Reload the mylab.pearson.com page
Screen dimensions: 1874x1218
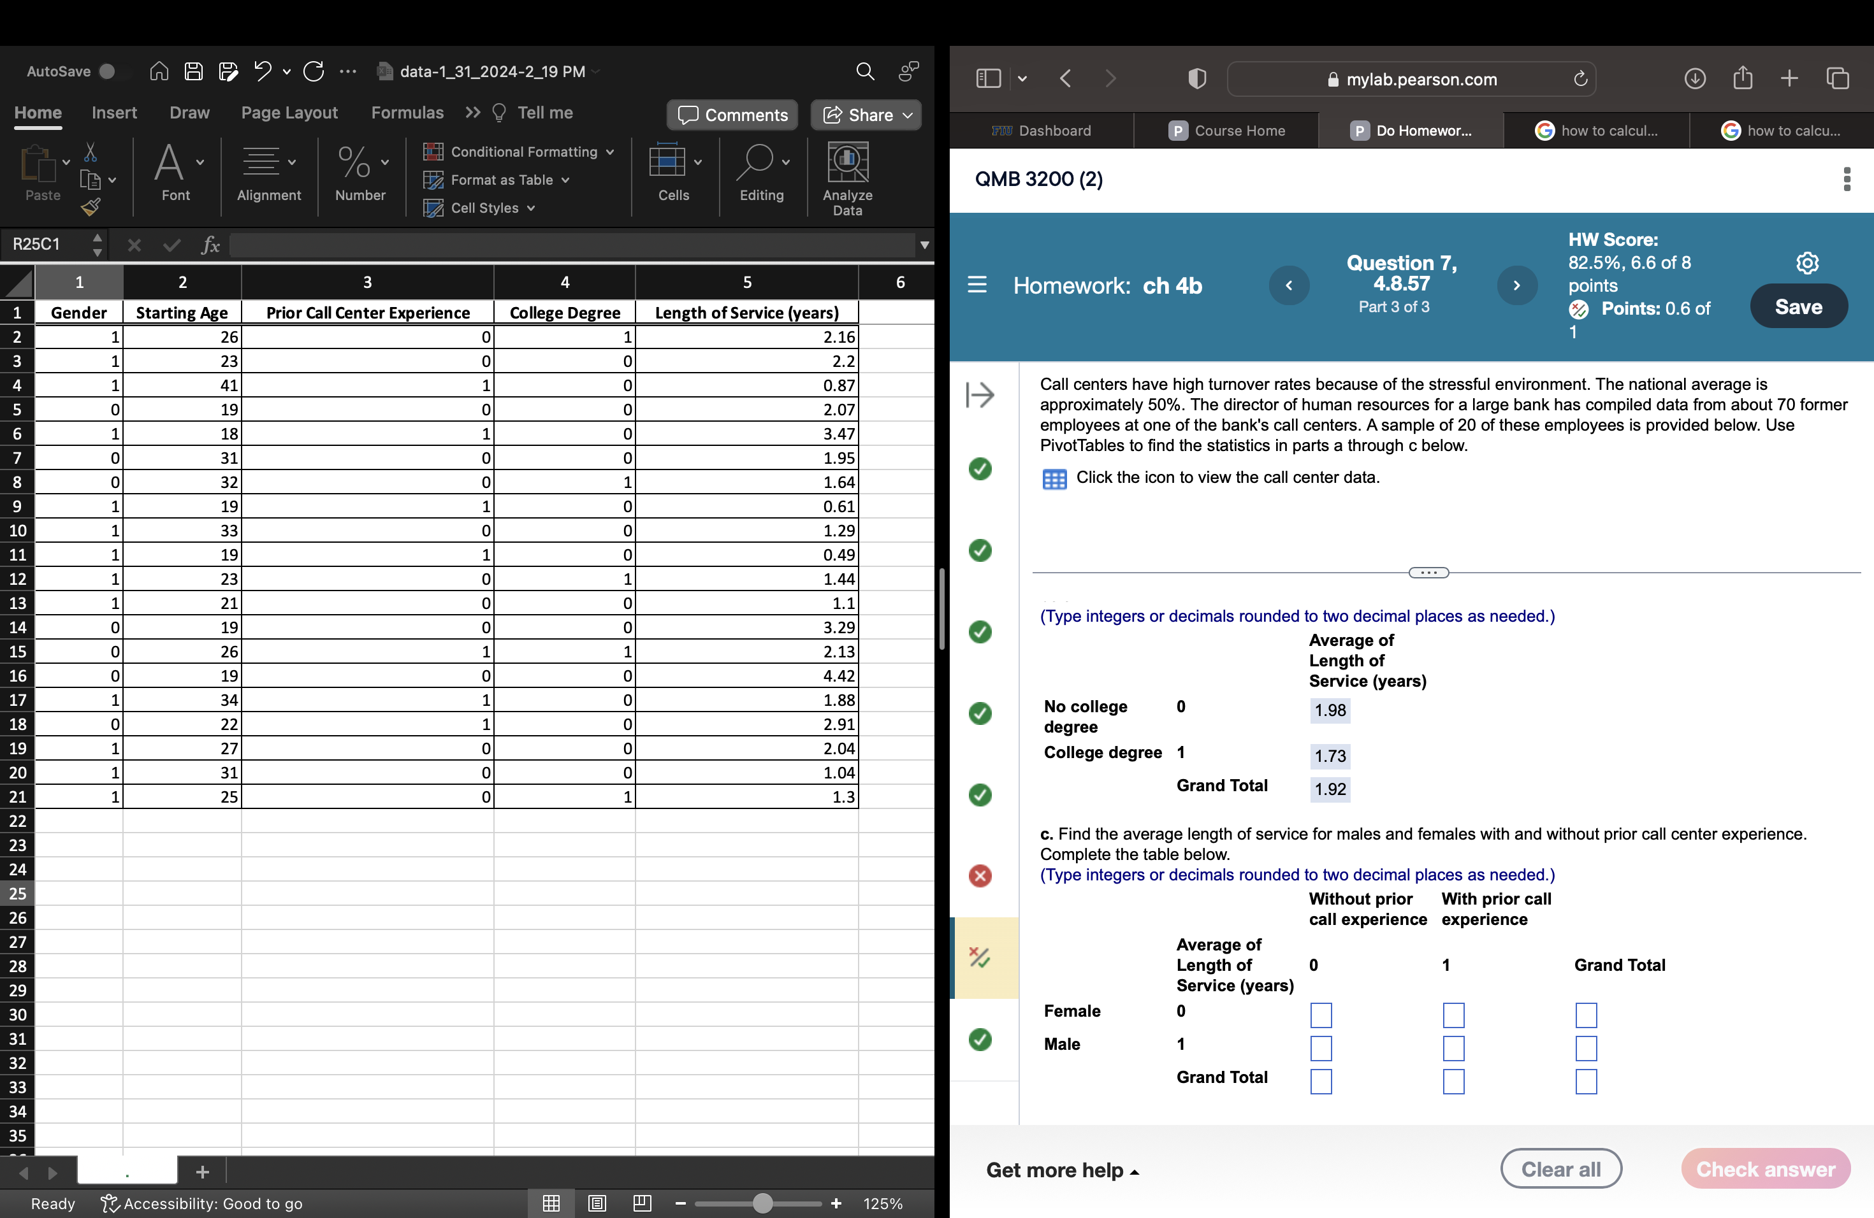tap(1580, 79)
